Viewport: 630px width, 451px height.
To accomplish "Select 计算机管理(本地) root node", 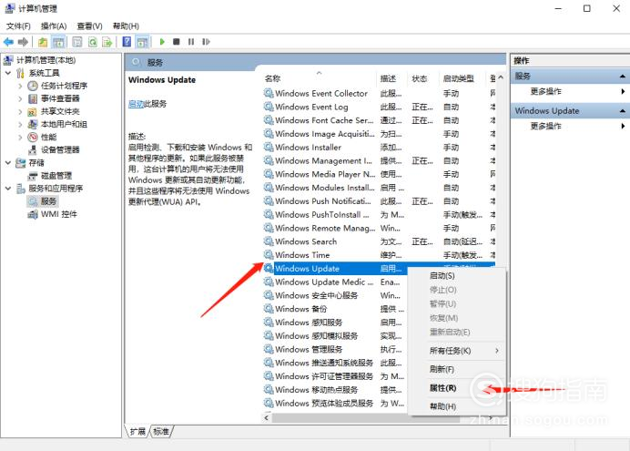I will pos(46,60).
